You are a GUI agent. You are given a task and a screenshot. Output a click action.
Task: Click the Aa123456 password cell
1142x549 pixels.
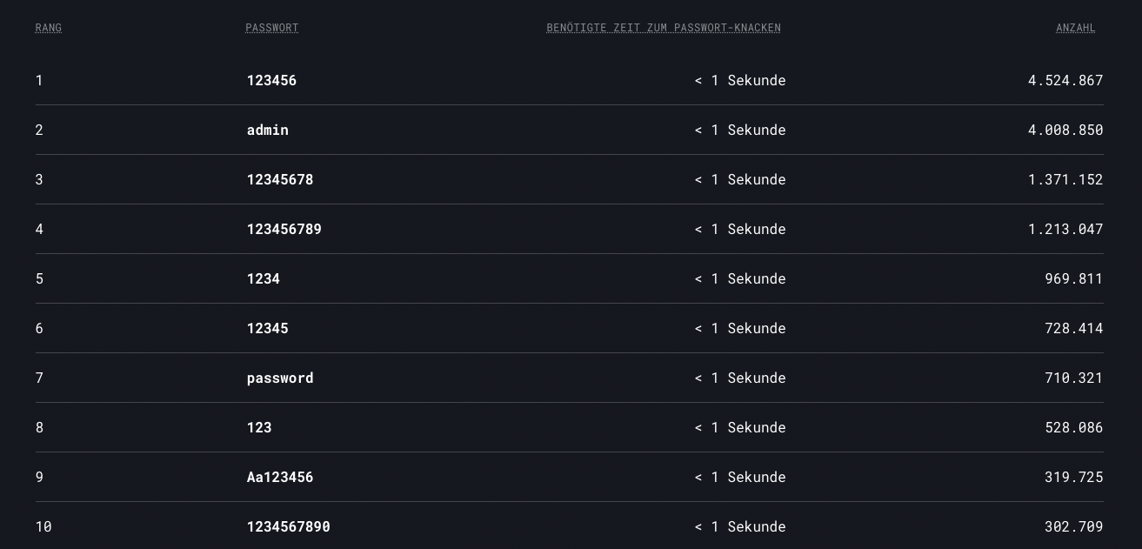tap(280, 477)
